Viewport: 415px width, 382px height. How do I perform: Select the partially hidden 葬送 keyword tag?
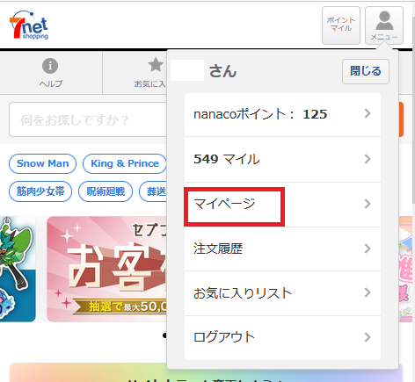[153, 191]
